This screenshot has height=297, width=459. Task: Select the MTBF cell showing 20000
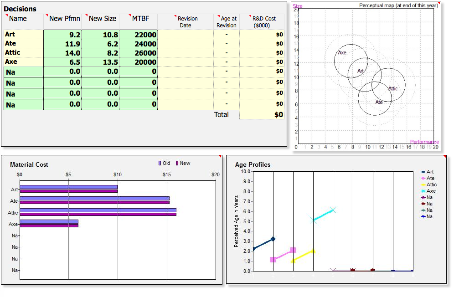click(x=138, y=62)
